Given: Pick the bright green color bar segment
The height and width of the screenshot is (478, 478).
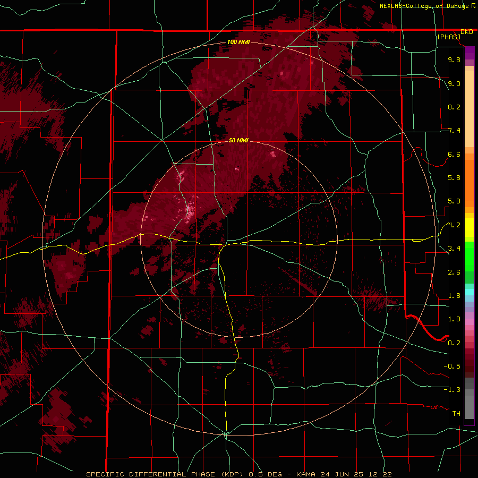Looking at the screenshot, I should (469, 256).
